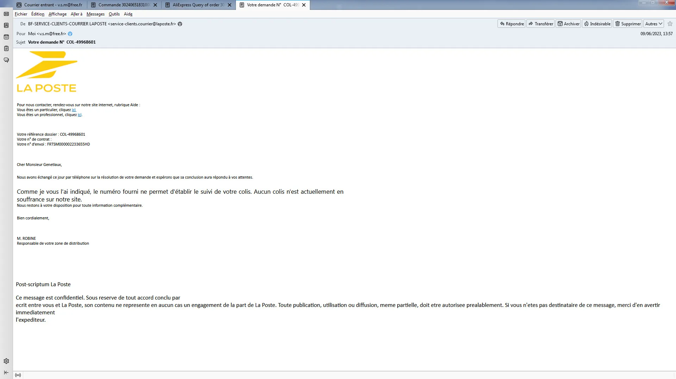
Task: Click the Répondre button
Action: pyautogui.click(x=512, y=24)
